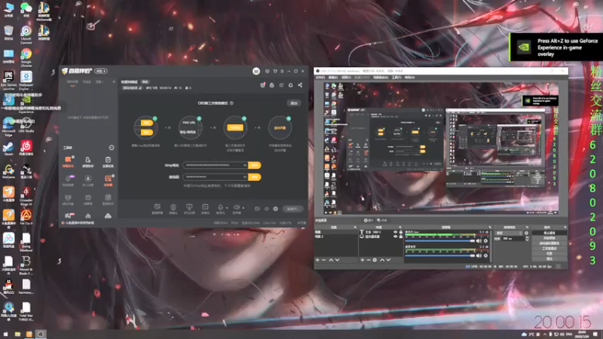The image size is (603, 339).
Task: Copy the rtmp address with yellow button
Action: 254,165
